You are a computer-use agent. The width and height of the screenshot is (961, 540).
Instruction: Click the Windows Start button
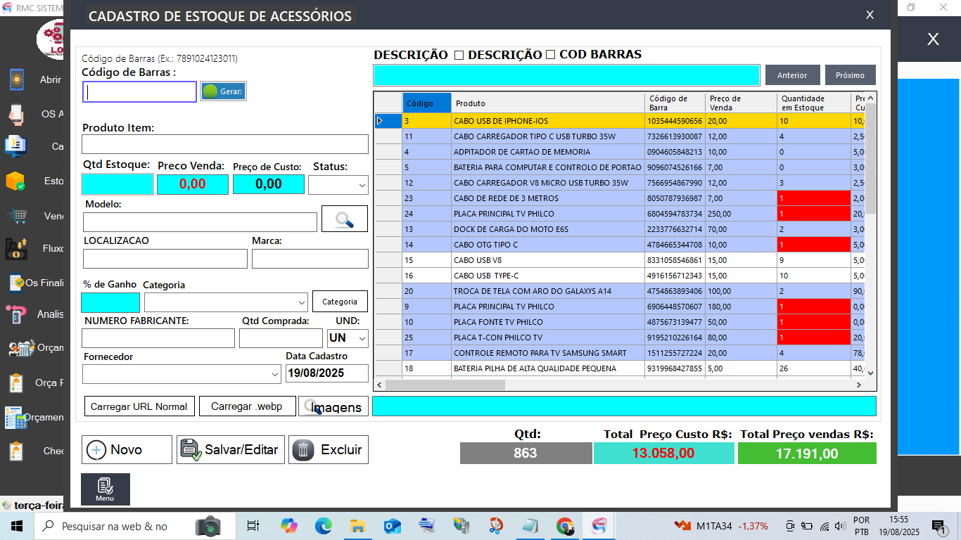point(17,526)
